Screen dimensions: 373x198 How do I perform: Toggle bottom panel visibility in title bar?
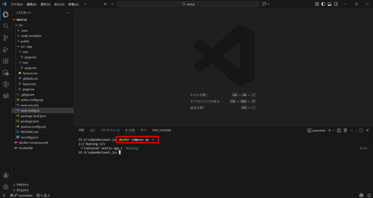tap(329, 4)
